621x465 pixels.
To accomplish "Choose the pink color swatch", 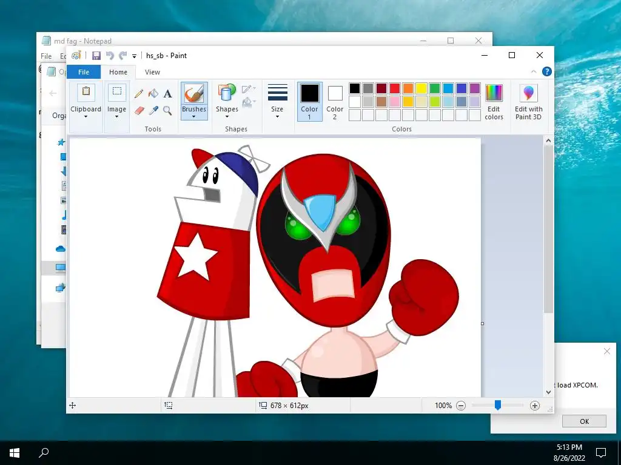I will (395, 102).
